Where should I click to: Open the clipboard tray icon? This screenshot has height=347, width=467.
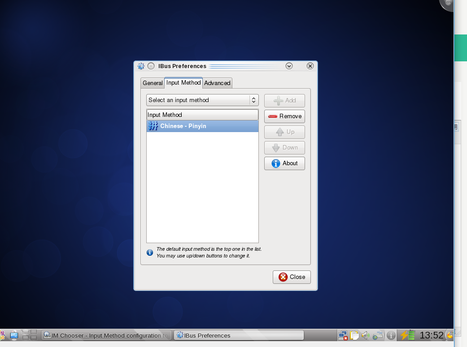click(354, 335)
